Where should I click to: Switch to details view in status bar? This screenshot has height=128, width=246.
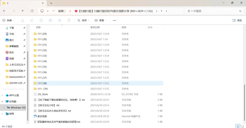click(x=238, y=126)
